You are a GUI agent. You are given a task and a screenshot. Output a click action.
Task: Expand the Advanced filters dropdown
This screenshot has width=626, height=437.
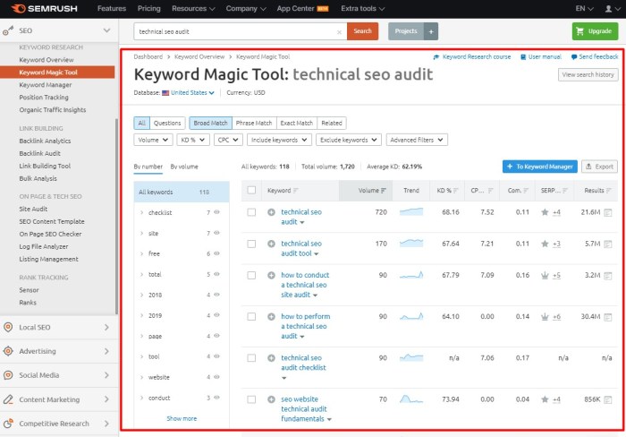(x=417, y=140)
